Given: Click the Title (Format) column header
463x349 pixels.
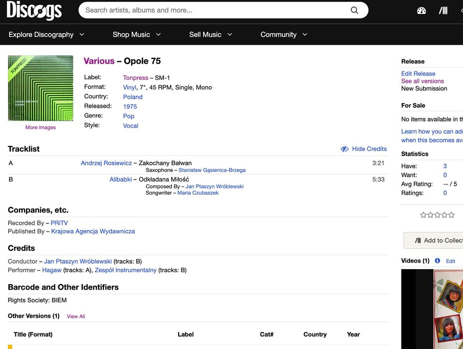Looking at the screenshot, I should [x=33, y=335].
